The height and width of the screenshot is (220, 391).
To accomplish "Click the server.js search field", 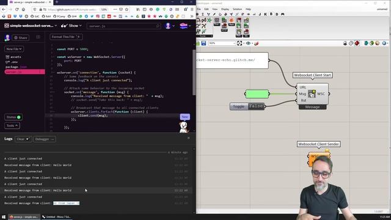I will (123, 26).
